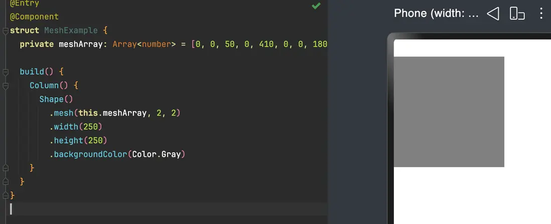This screenshot has height=224, width=551.
Task: Collapse the struct MeshExample fold marker
Action: pos(6,31)
